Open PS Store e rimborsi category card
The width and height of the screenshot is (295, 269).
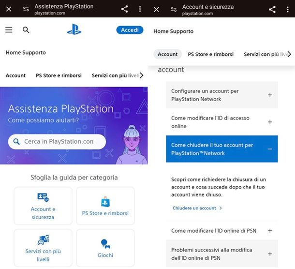click(x=105, y=206)
